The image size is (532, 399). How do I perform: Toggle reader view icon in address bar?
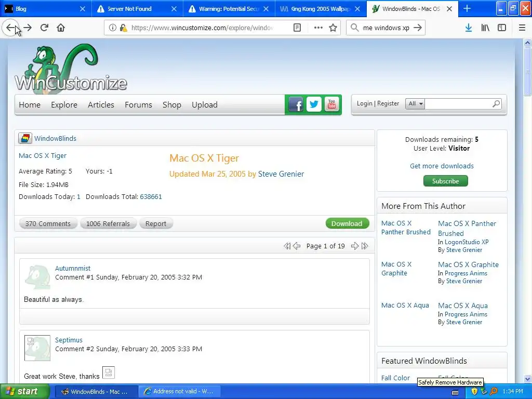click(297, 28)
